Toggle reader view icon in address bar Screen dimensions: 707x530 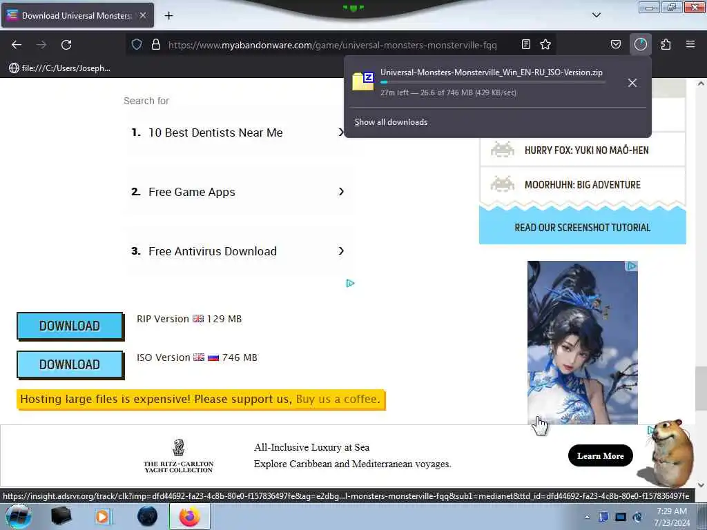pyautogui.click(x=525, y=44)
